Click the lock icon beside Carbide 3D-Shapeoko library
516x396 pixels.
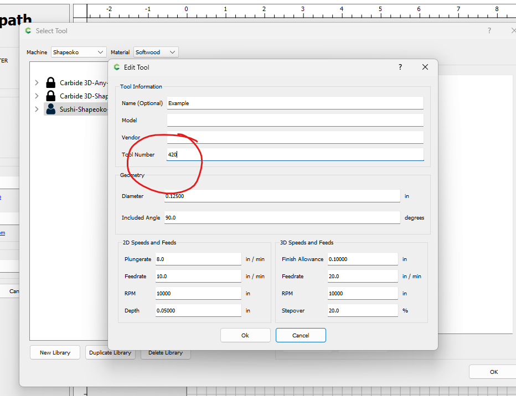(50, 96)
